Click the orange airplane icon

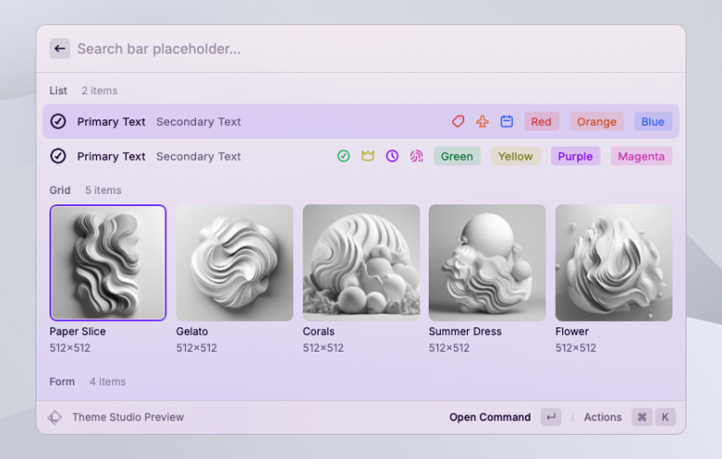click(483, 121)
